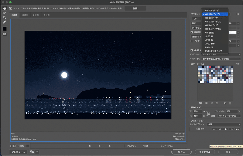This screenshot has width=243, height=156.
Task: Click the hint info icon
Action: click(11, 9)
